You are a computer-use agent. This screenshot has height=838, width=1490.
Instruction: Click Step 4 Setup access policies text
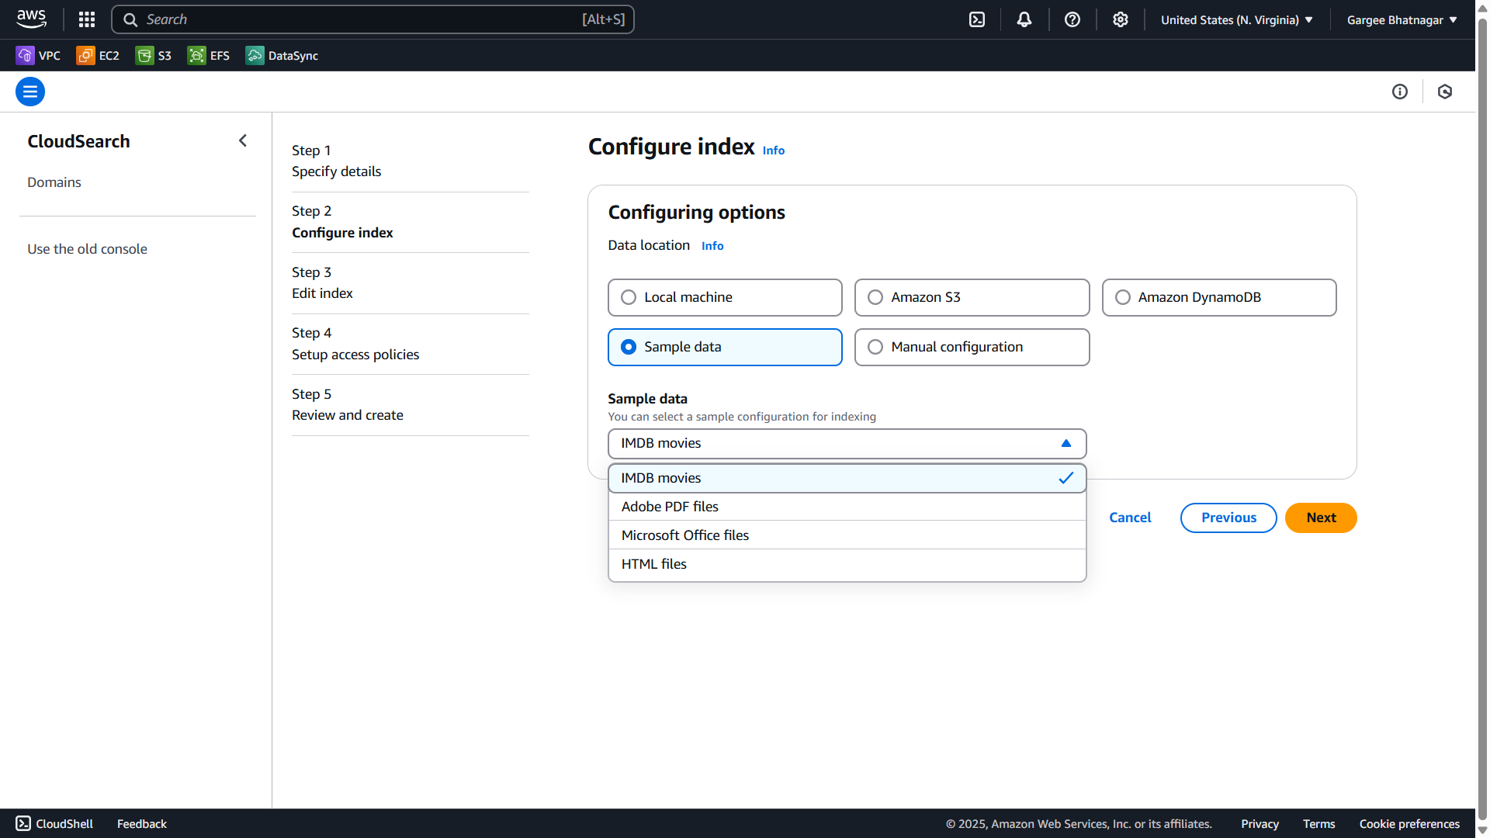[355, 344]
